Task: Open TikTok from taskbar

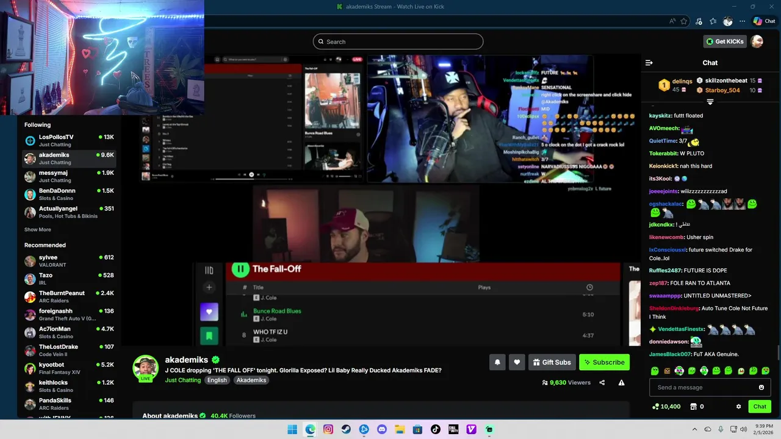Action: point(435,429)
